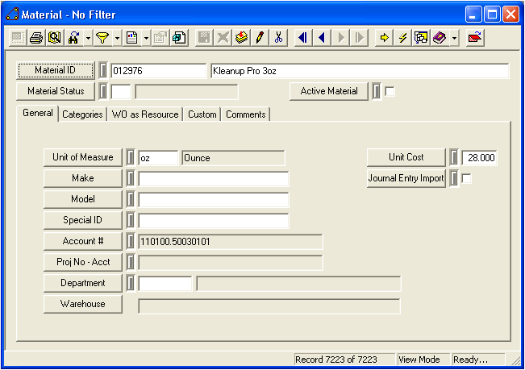Click the Unit Cost button
The image size is (525, 370).
tap(406, 157)
